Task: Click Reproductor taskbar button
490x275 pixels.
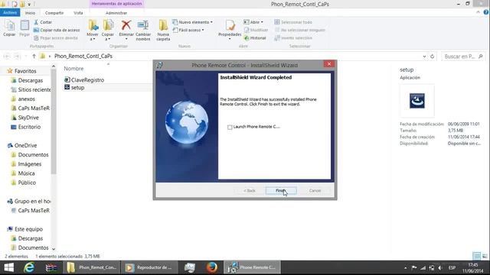Action: [149, 267]
